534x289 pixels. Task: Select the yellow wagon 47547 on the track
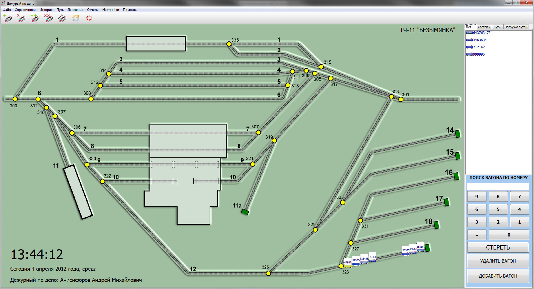(x=348, y=263)
